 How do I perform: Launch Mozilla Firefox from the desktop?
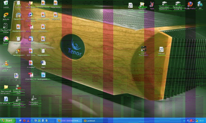[190, 4]
